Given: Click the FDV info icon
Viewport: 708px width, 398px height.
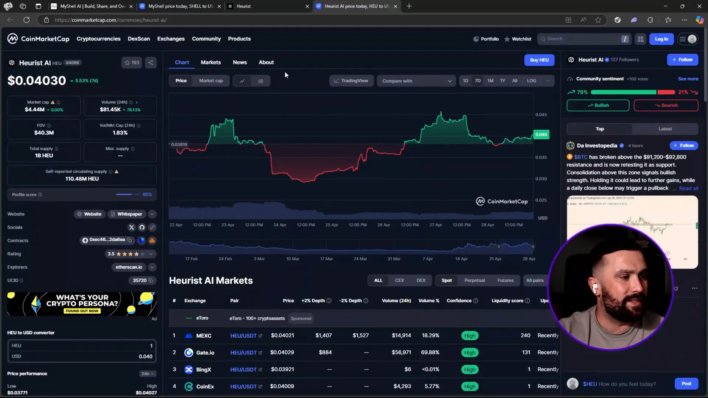Looking at the screenshot, I should (x=49, y=126).
